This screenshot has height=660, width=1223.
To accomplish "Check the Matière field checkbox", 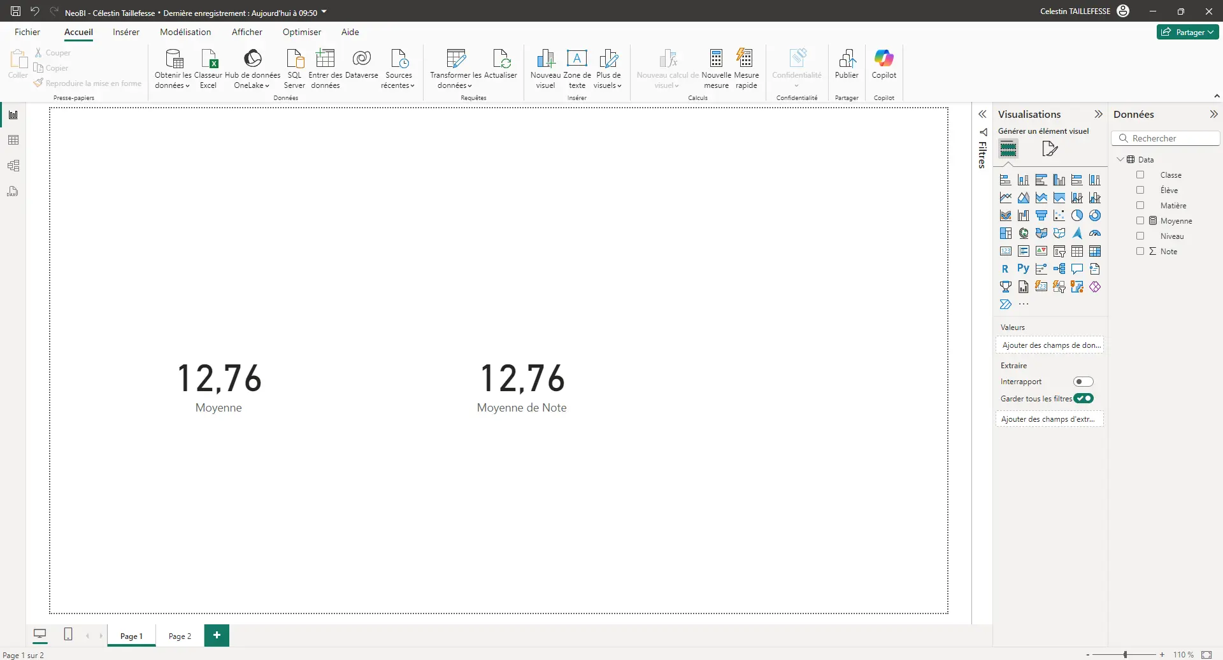I will tap(1140, 206).
